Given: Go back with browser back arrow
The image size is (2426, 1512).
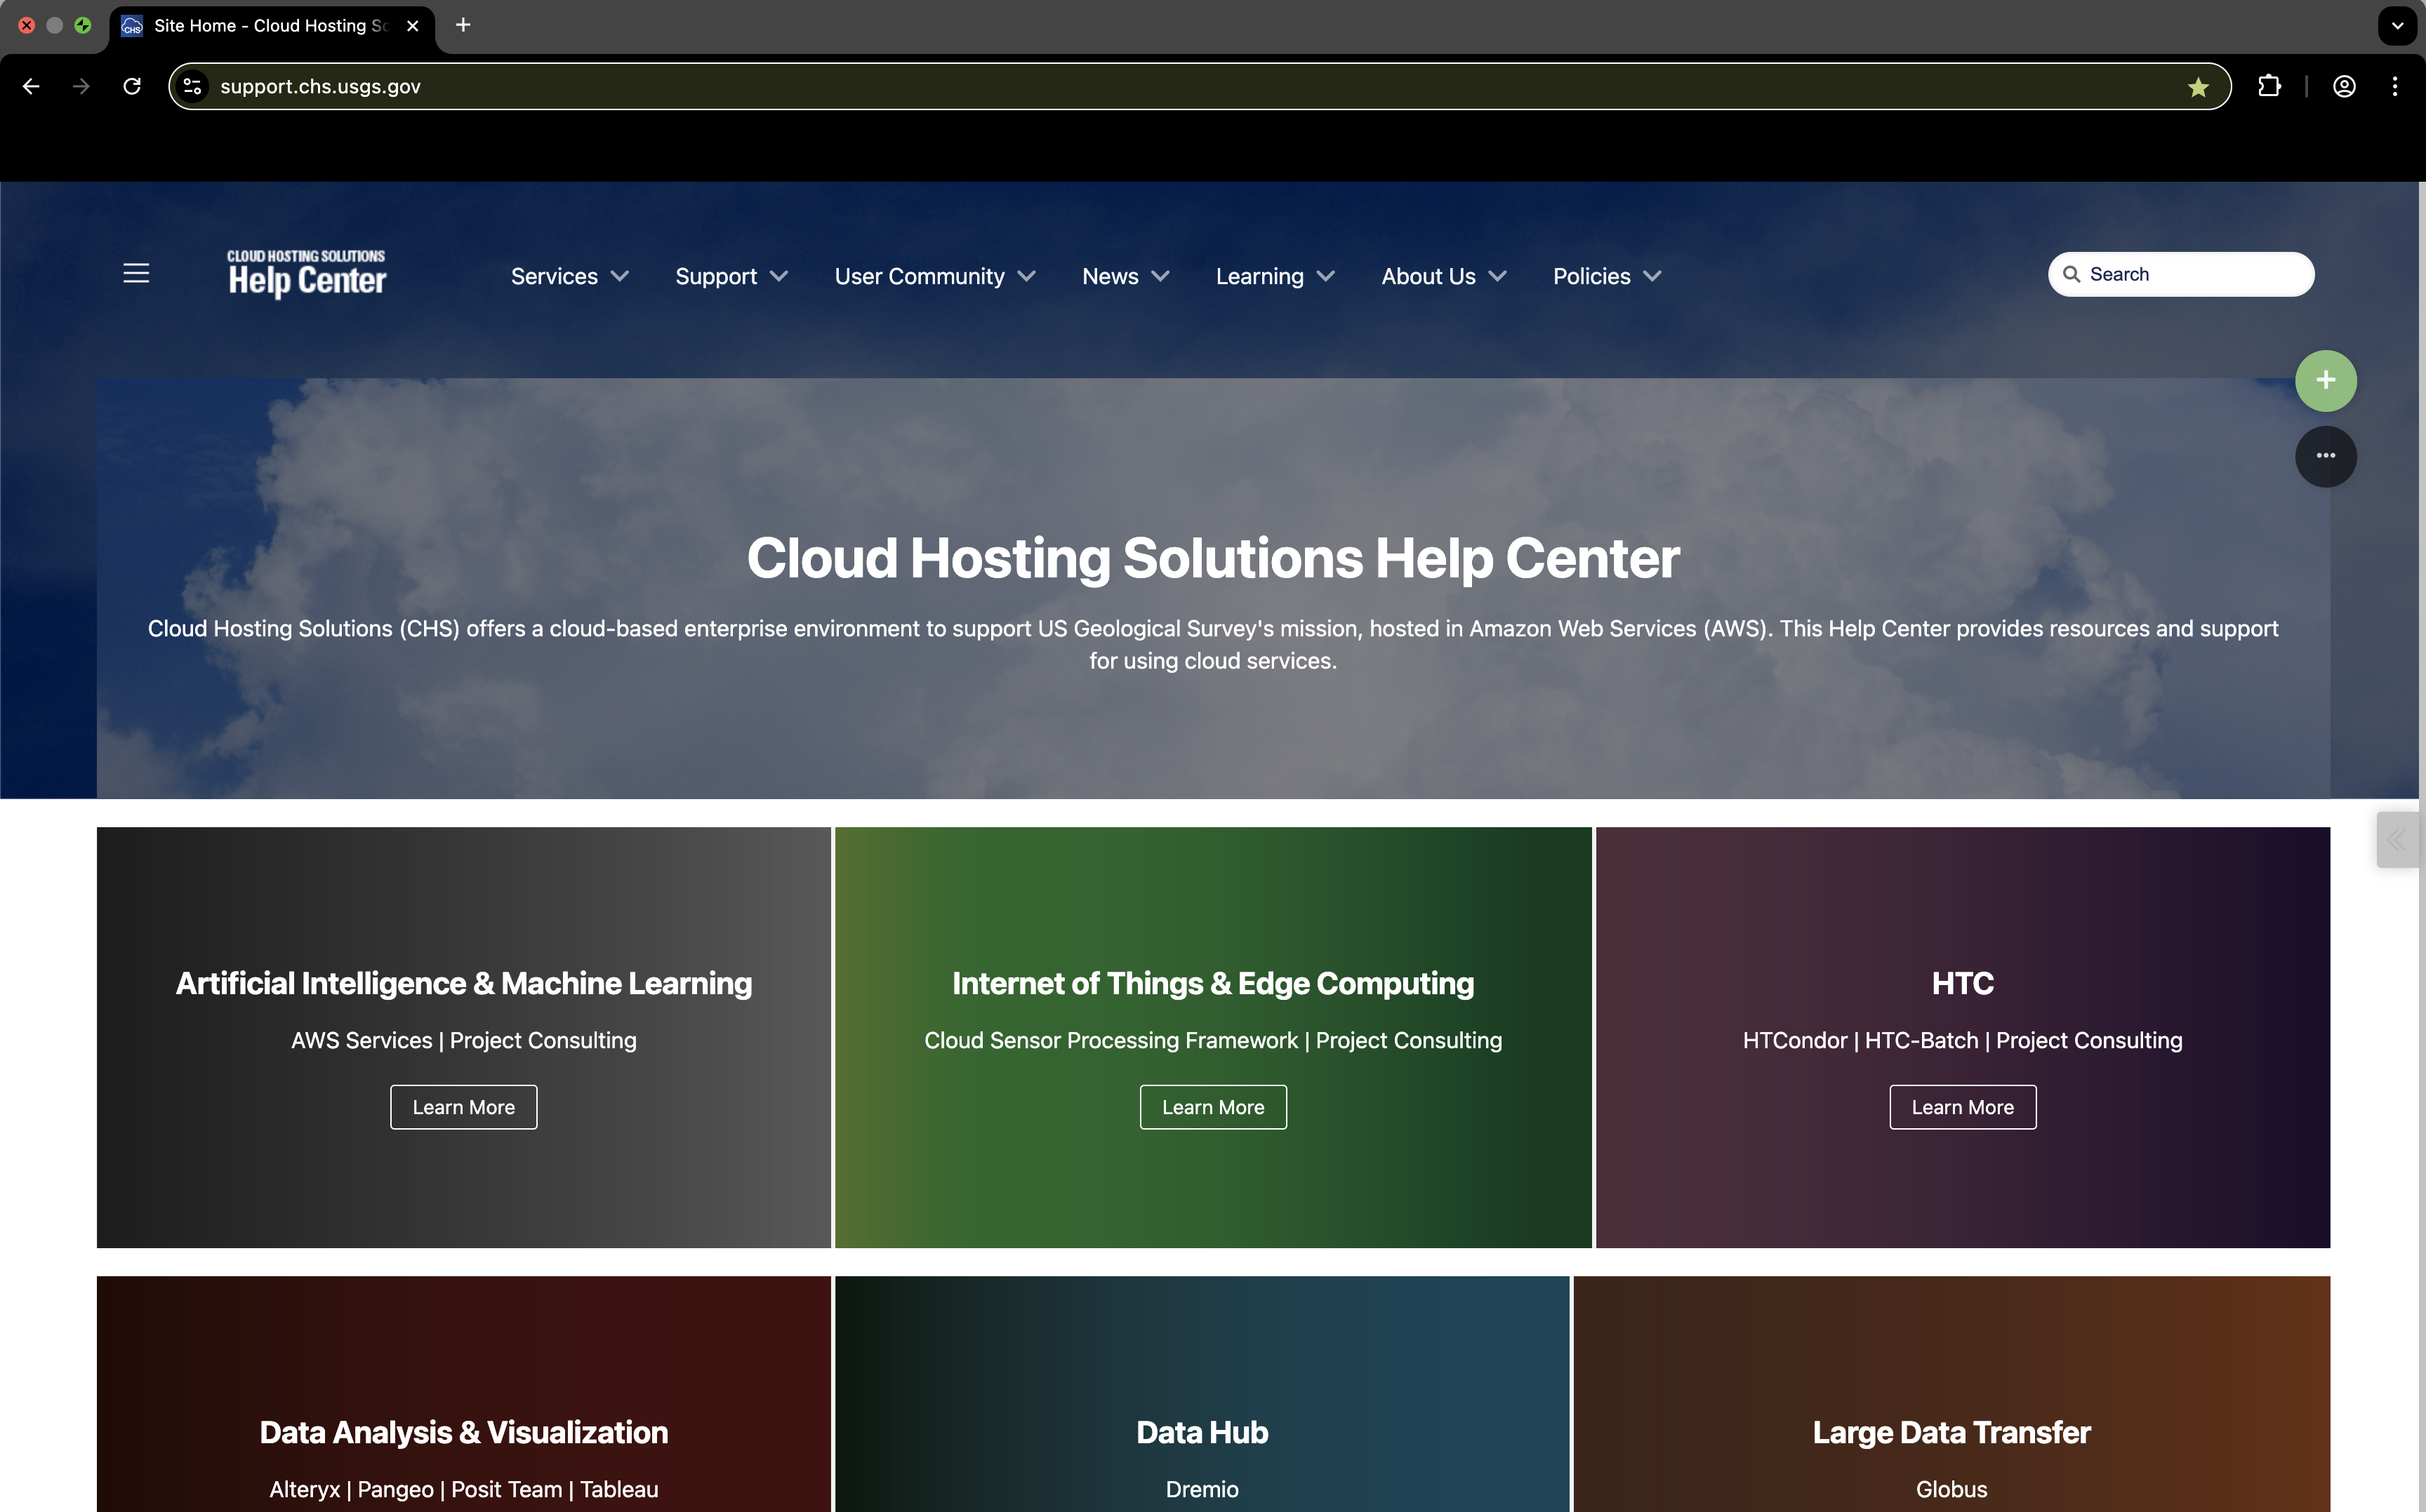Looking at the screenshot, I should tap(31, 86).
